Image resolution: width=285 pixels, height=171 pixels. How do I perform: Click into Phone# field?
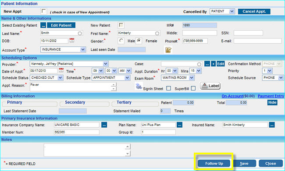[x=195, y=41]
